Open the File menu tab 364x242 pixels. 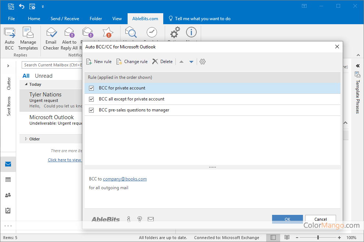pyautogui.click(x=11, y=19)
